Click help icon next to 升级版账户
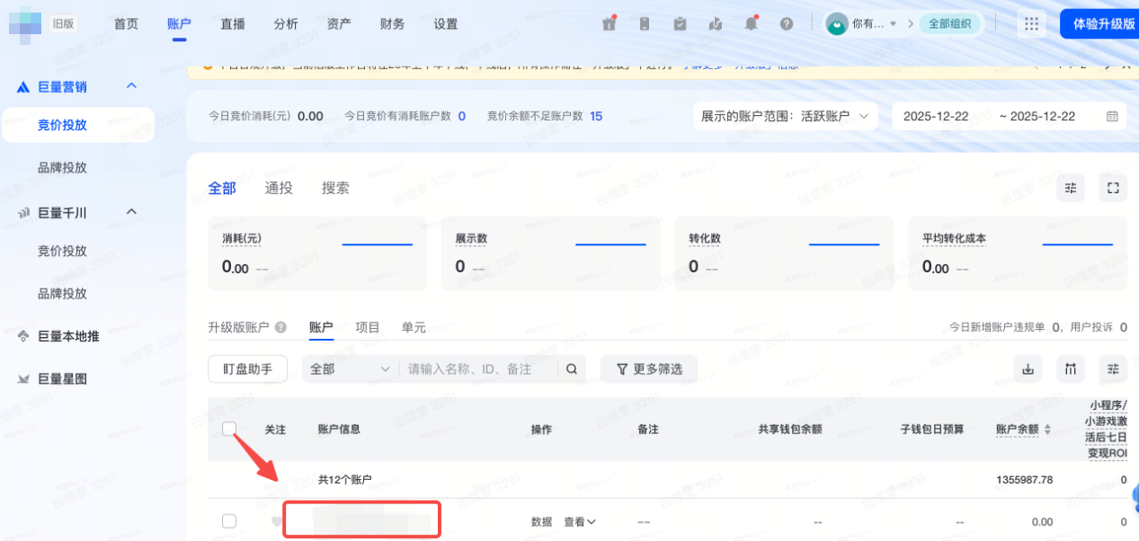1139x541 pixels. click(280, 327)
